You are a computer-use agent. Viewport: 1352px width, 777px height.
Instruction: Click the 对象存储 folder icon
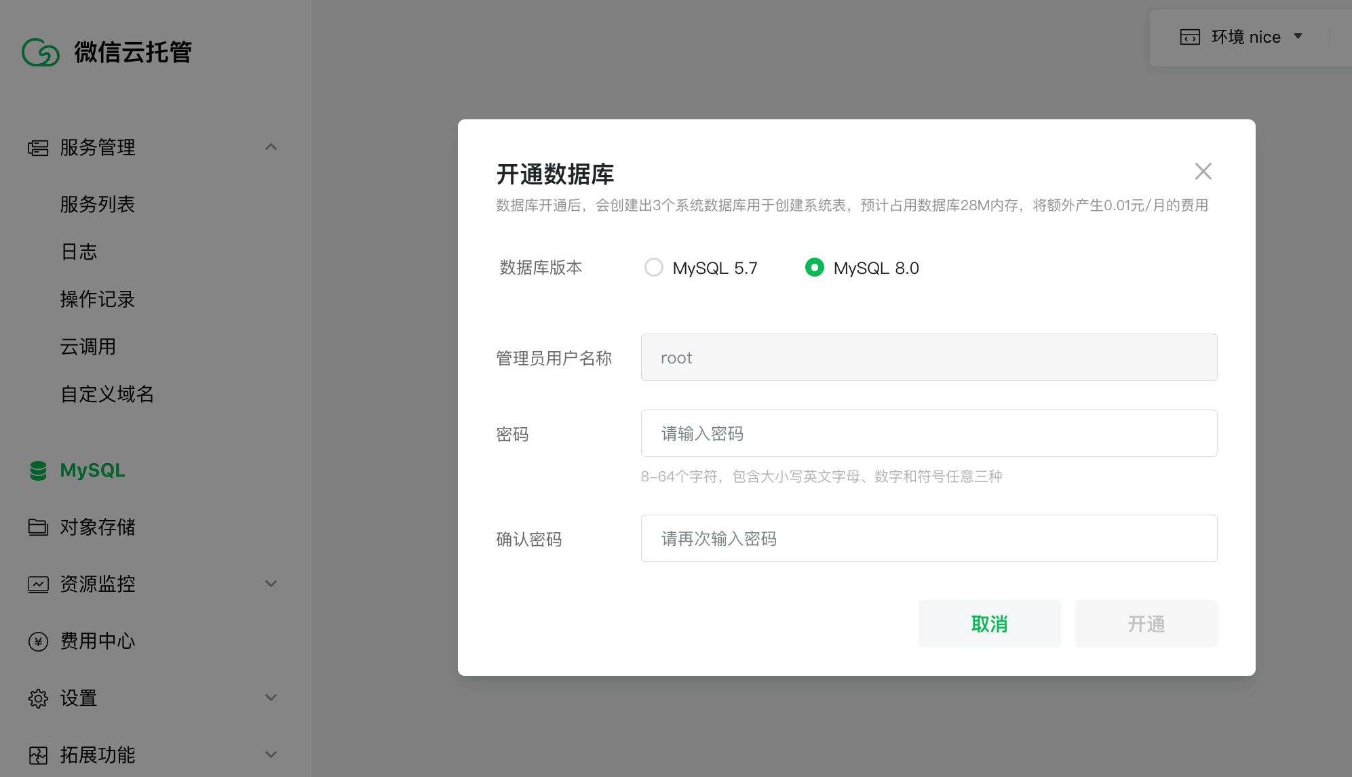point(38,527)
